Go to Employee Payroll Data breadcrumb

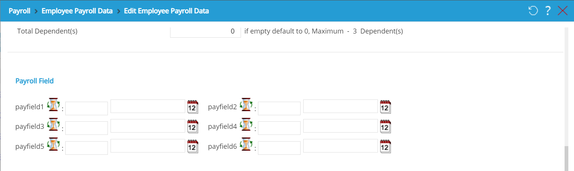[77, 11]
